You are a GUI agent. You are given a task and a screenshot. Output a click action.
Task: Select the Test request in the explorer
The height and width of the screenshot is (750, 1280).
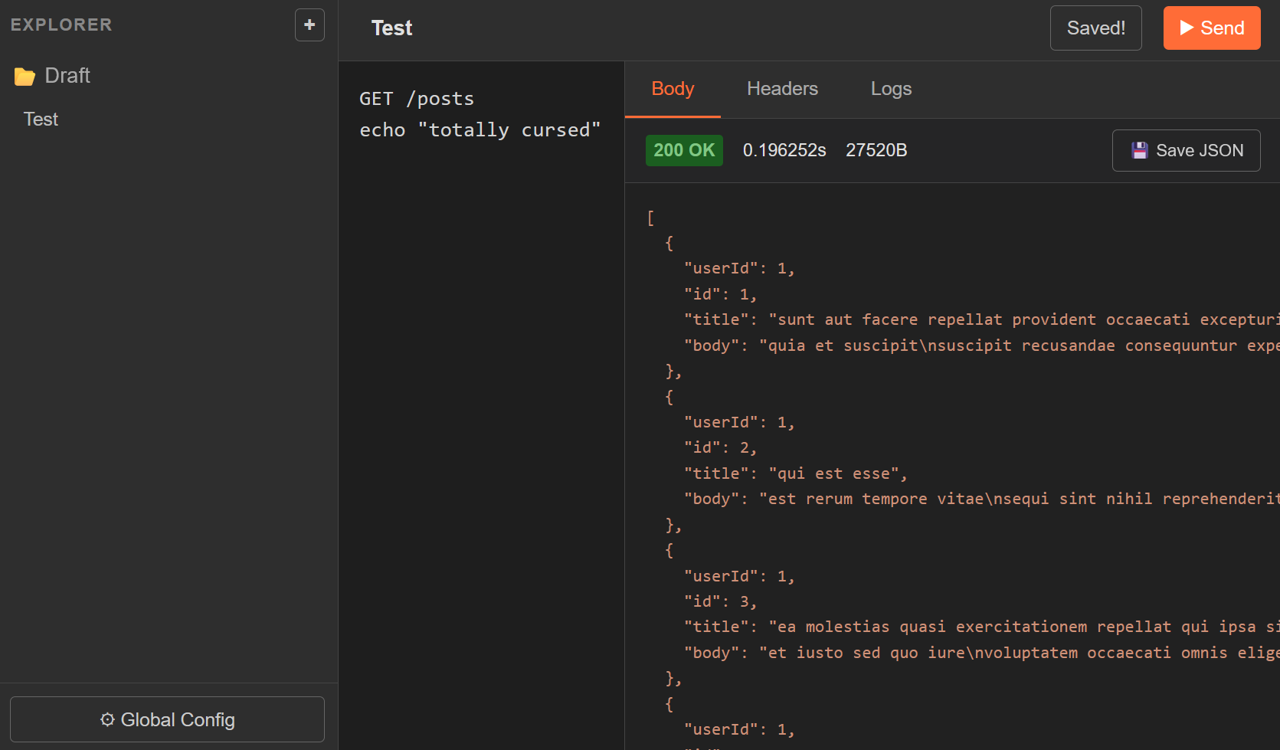(41, 120)
